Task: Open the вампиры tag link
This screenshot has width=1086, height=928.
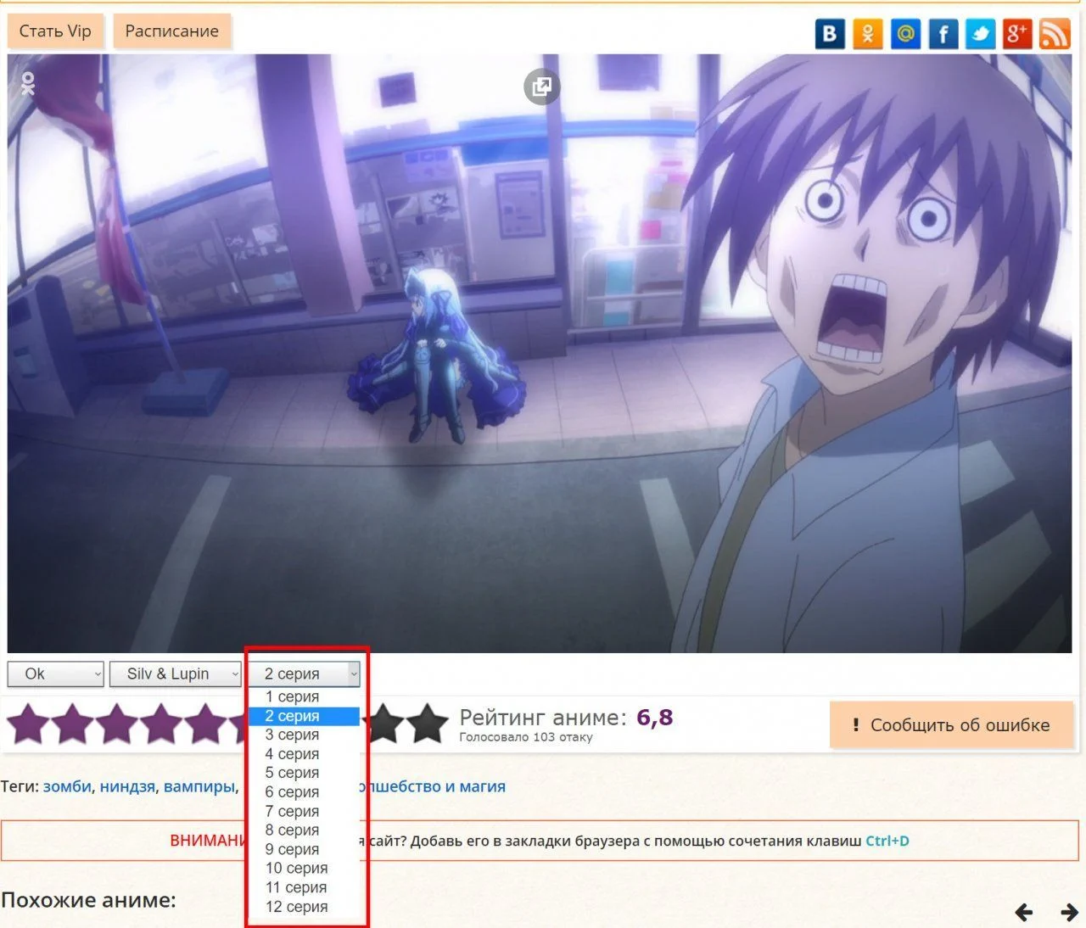Action: 199,786
